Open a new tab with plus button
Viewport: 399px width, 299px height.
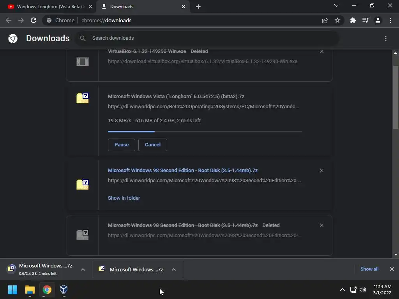198,7
